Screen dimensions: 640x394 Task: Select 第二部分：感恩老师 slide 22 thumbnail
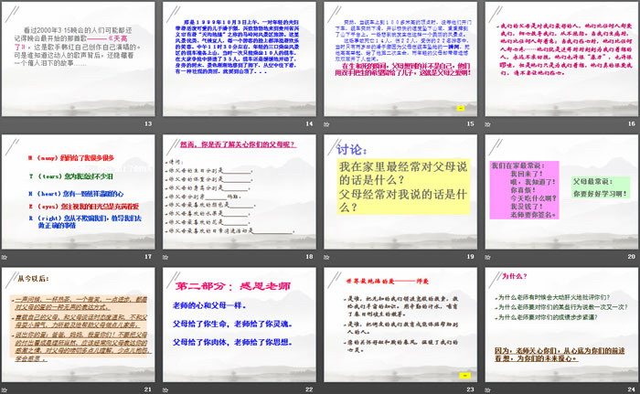click(x=240, y=325)
